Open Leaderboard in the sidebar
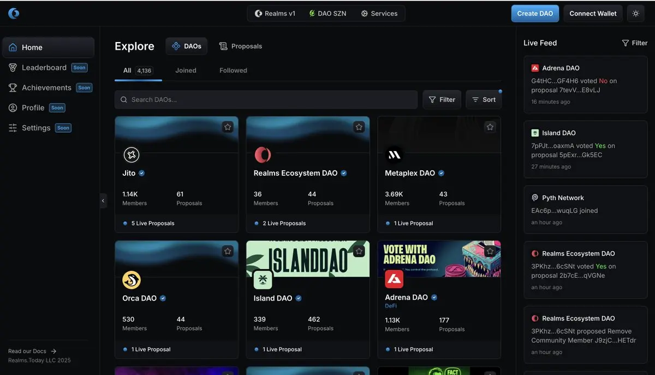Screen dimensions: 655x375 (48, 68)
